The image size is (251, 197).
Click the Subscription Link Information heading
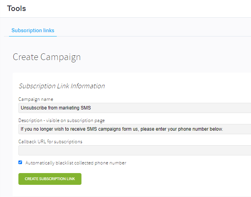(x=62, y=86)
